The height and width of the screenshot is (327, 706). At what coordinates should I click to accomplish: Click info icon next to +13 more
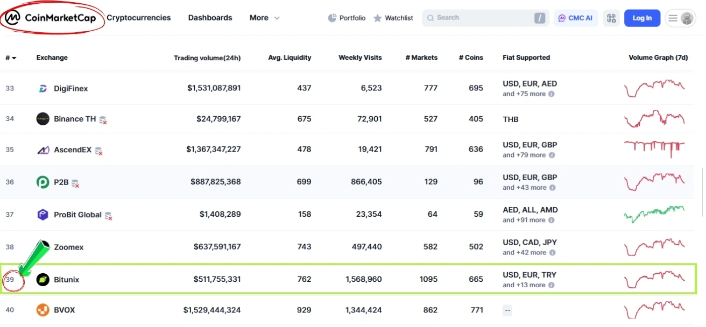coord(552,285)
